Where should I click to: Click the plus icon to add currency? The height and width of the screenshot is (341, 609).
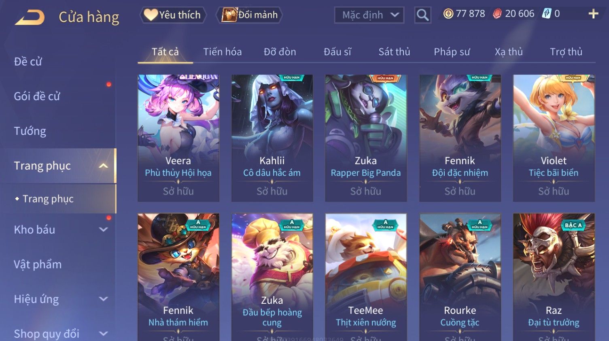coord(593,14)
